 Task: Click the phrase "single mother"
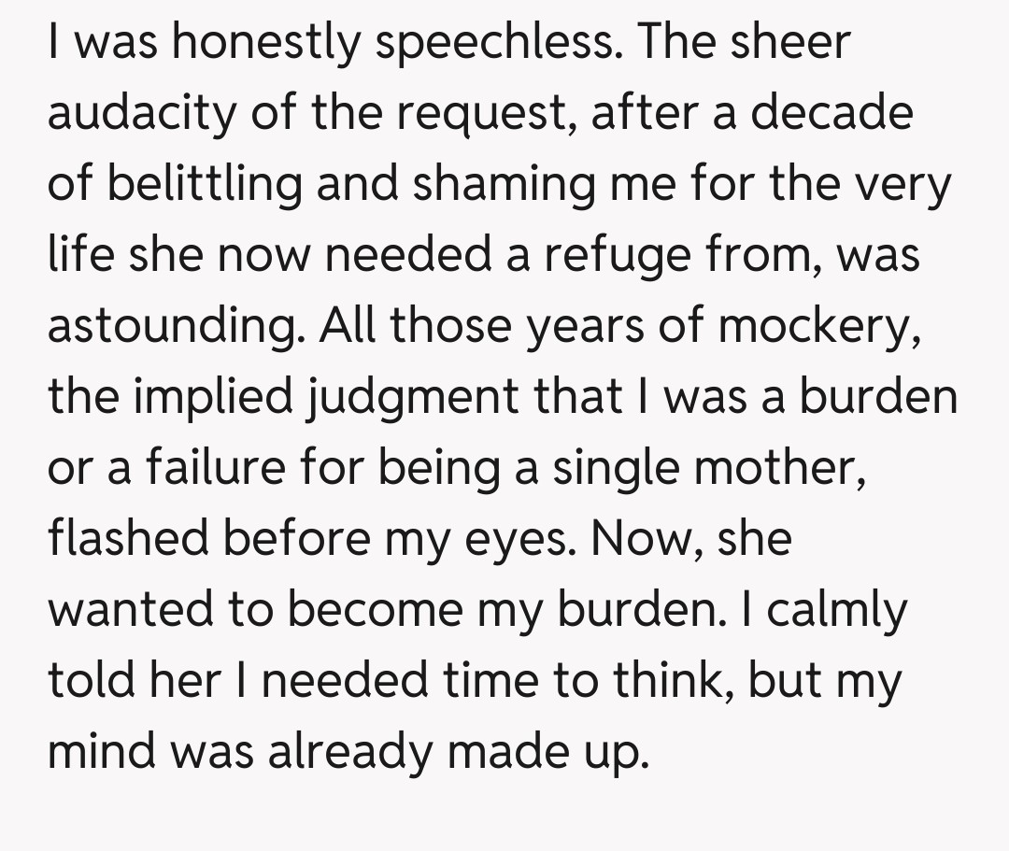[707, 467]
